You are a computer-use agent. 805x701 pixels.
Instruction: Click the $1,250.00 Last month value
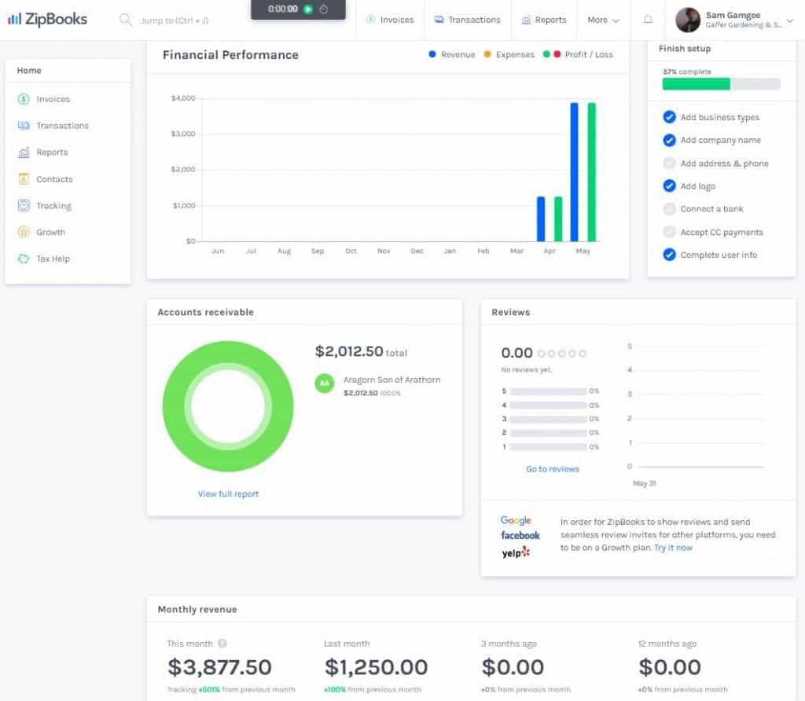(x=376, y=667)
